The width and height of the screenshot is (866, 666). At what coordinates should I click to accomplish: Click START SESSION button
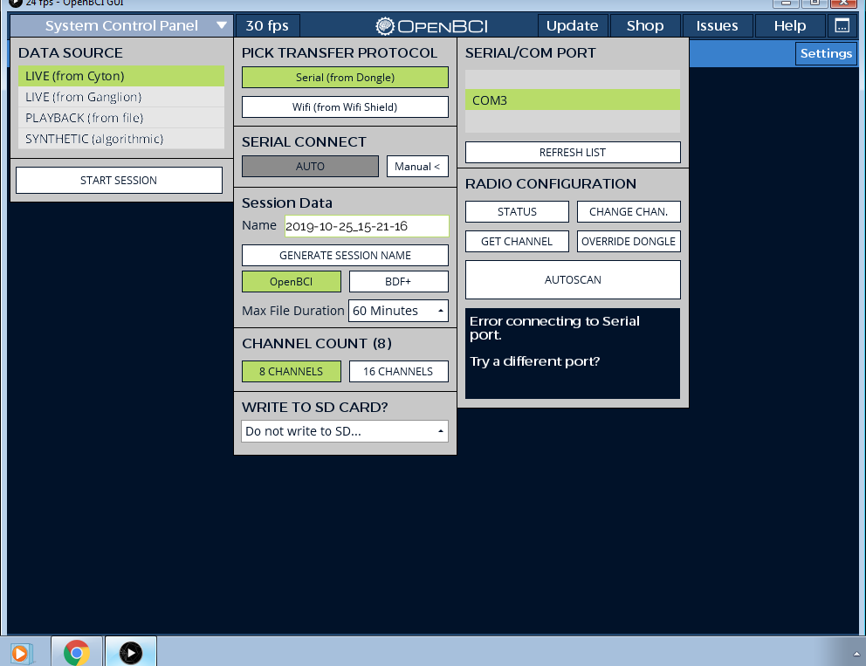point(119,181)
